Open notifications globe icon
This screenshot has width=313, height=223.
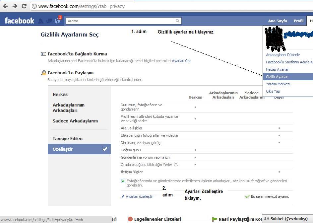[57, 21]
